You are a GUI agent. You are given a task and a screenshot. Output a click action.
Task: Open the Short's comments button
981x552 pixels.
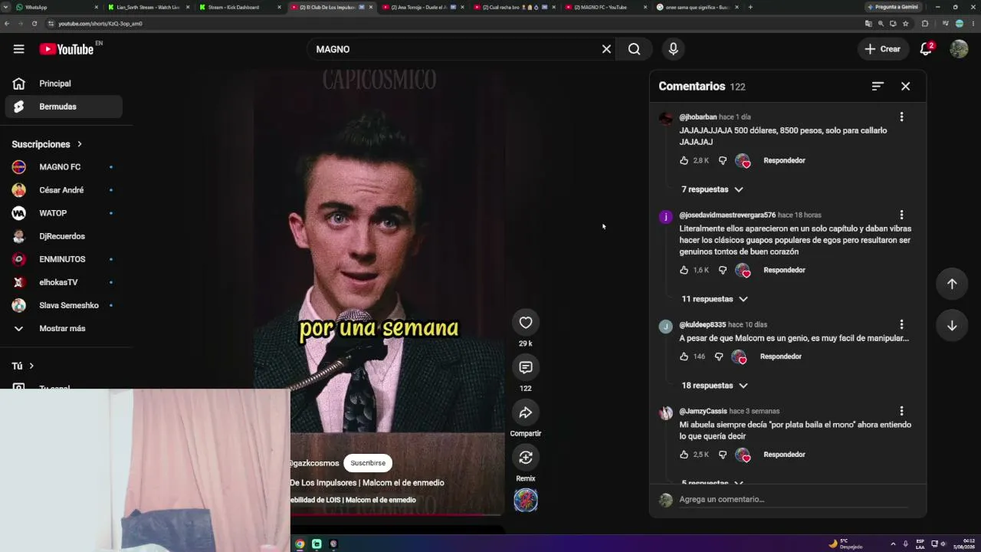click(x=526, y=367)
